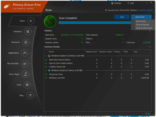
Task: Collapse the Windows Explorer group
Action: tap(46, 56)
